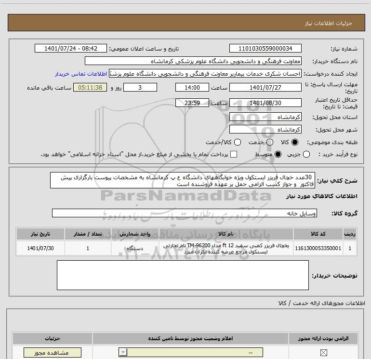Select the کالا radio button
Viewport: 371px width, 359px height.
[x=295, y=142]
